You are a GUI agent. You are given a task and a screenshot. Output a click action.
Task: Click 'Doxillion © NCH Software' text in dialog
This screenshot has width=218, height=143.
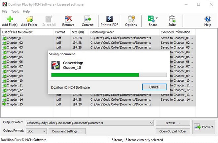(70, 87)
